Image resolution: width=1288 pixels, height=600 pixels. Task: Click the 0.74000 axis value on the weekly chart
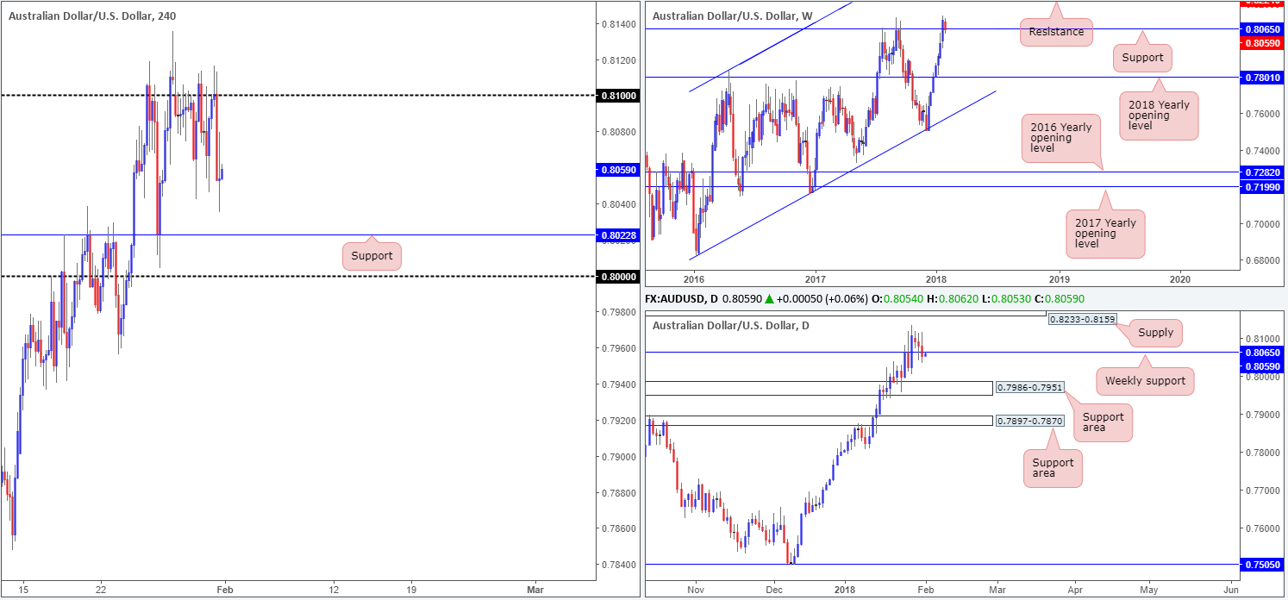tap(1265, 150)
